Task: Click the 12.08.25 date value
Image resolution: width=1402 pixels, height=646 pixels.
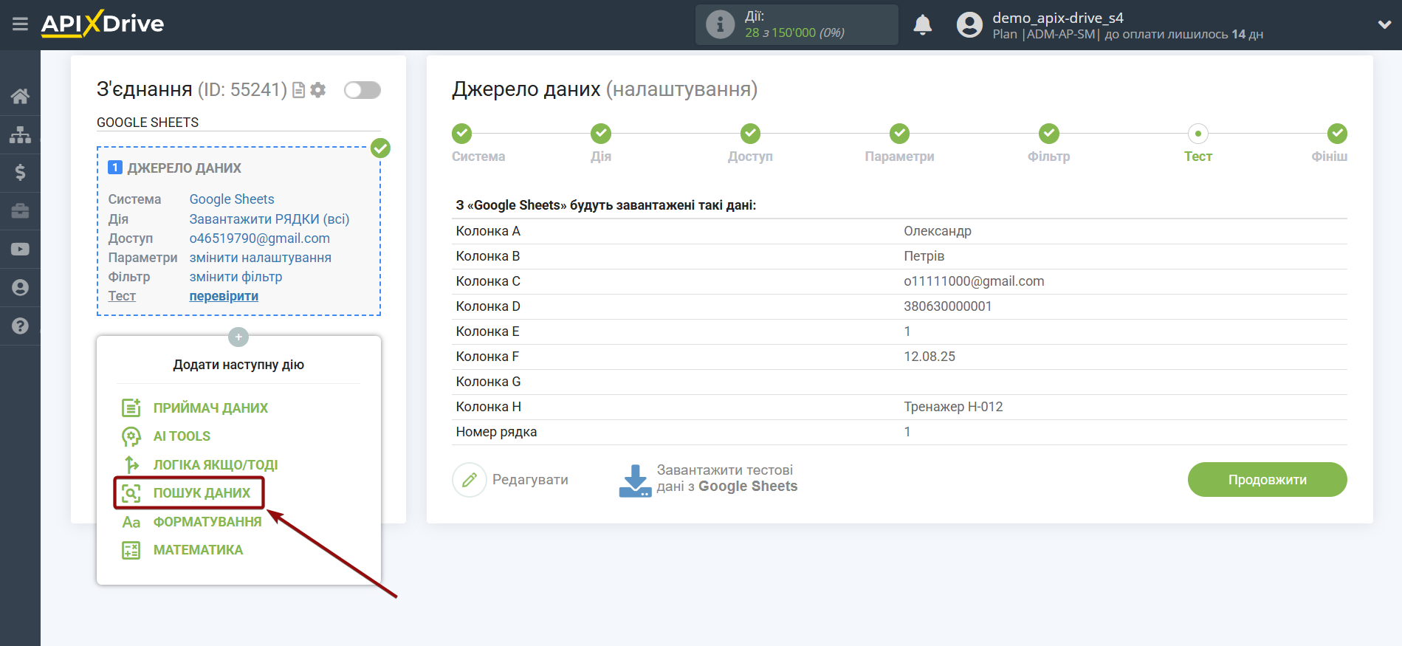Action: coord(929,357)
